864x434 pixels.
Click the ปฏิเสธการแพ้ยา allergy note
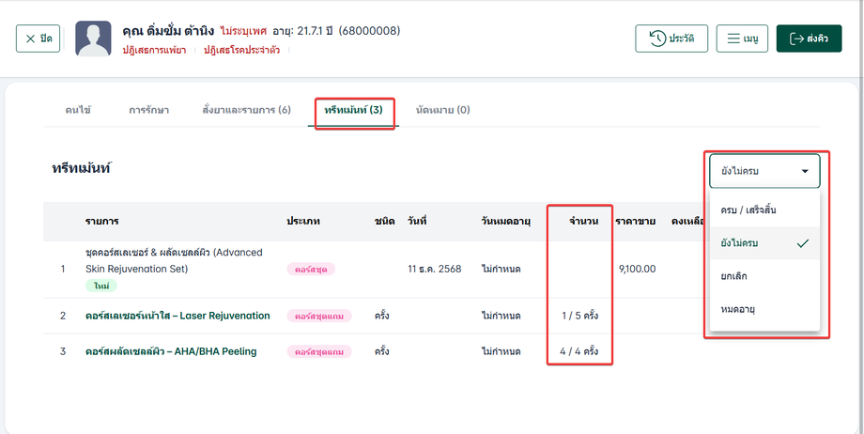click(x=154, y=50)
